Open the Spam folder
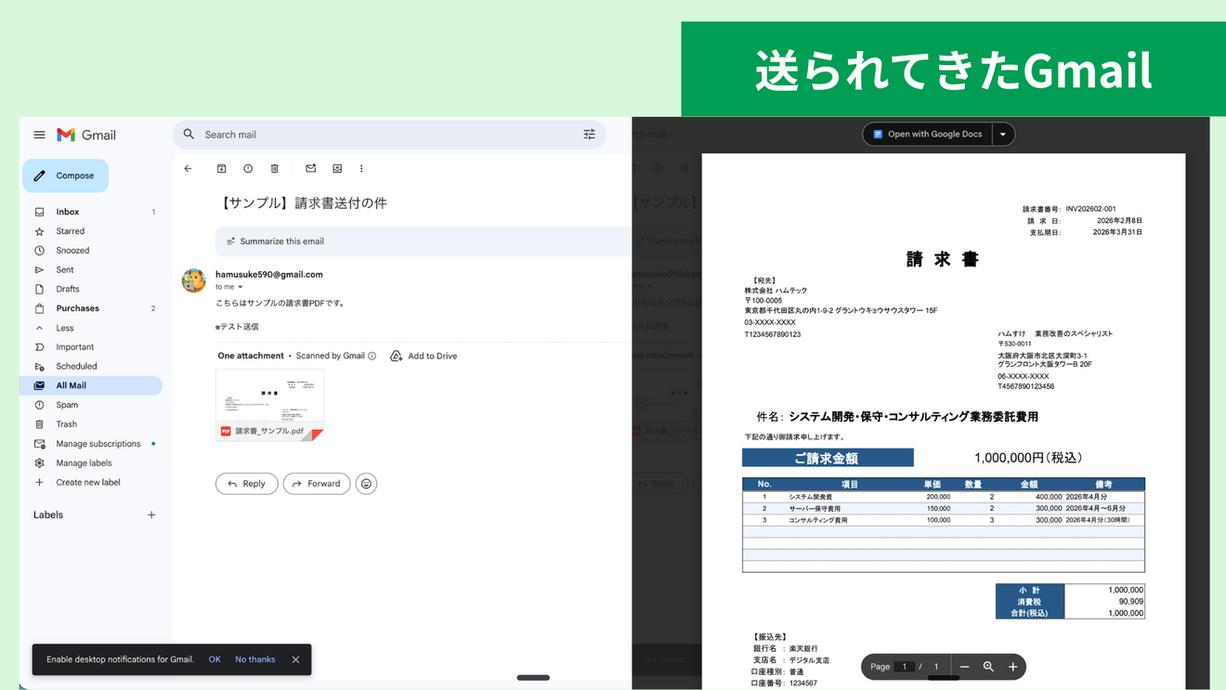Screen dimensions: 1226x690 (93, 405)
